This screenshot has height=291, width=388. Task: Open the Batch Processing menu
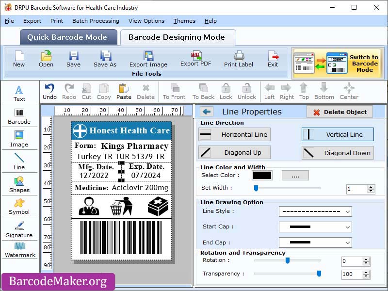(96, 21)
